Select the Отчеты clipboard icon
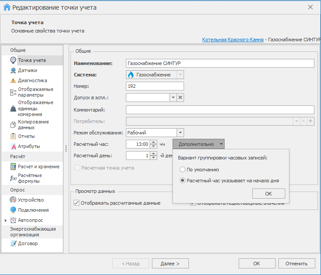 [13, 136]
